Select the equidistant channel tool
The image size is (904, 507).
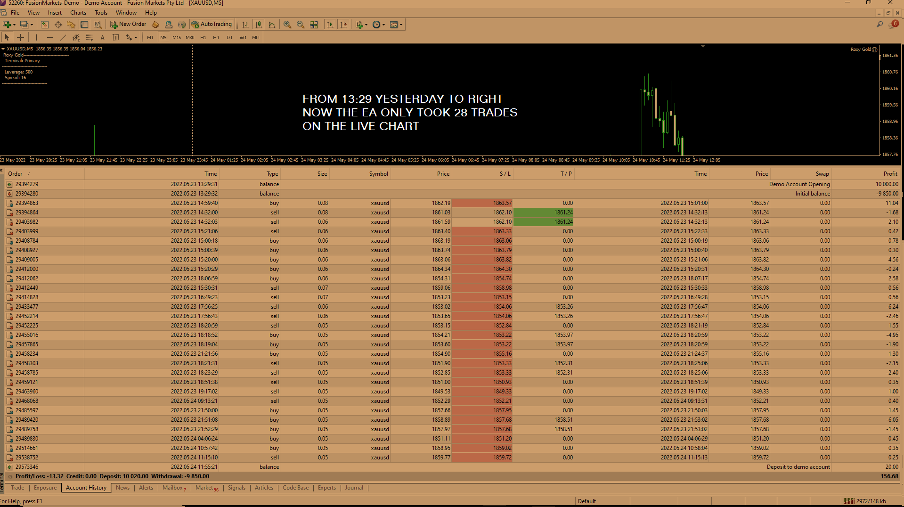76,37
